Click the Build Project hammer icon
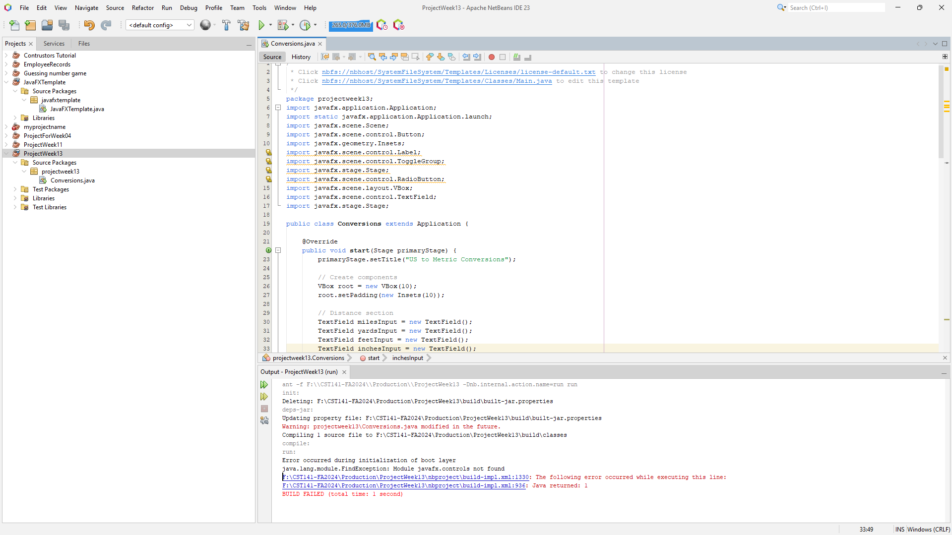Screen dimensions: 952x535 (x=226, y=25)
